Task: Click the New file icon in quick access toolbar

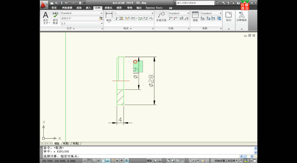Action: 52,3
